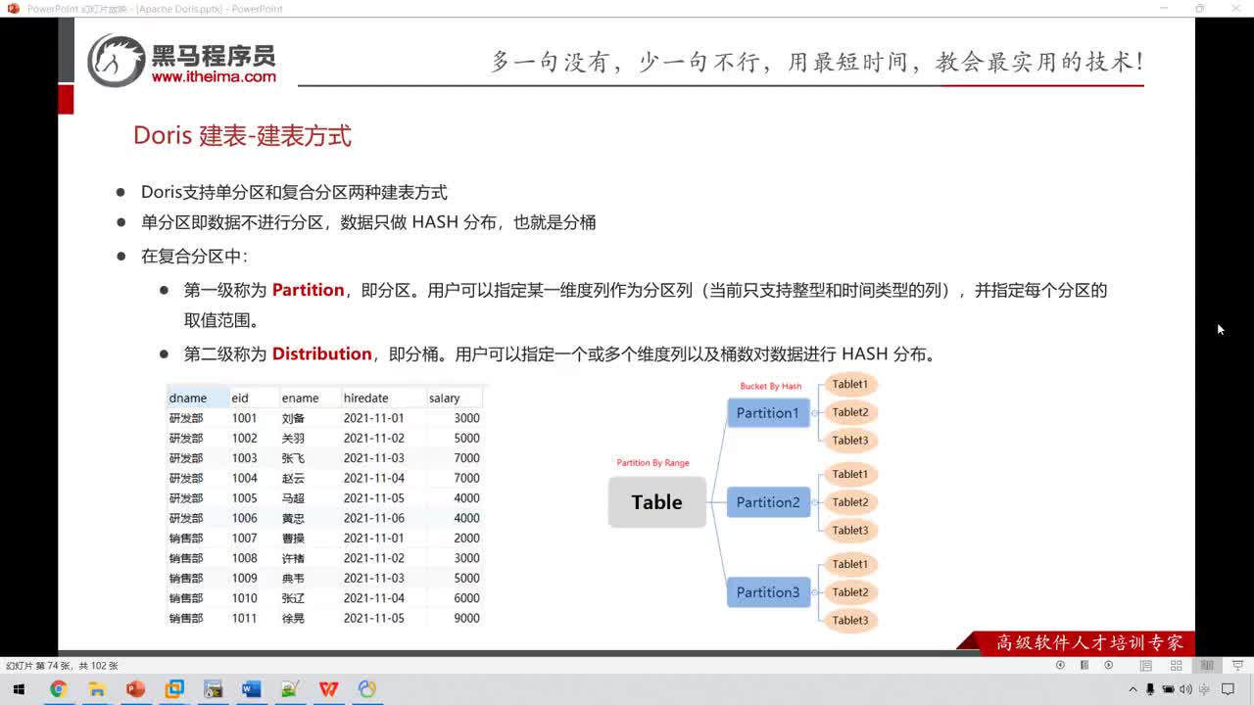Open Windows Start menu

(19, 689)
